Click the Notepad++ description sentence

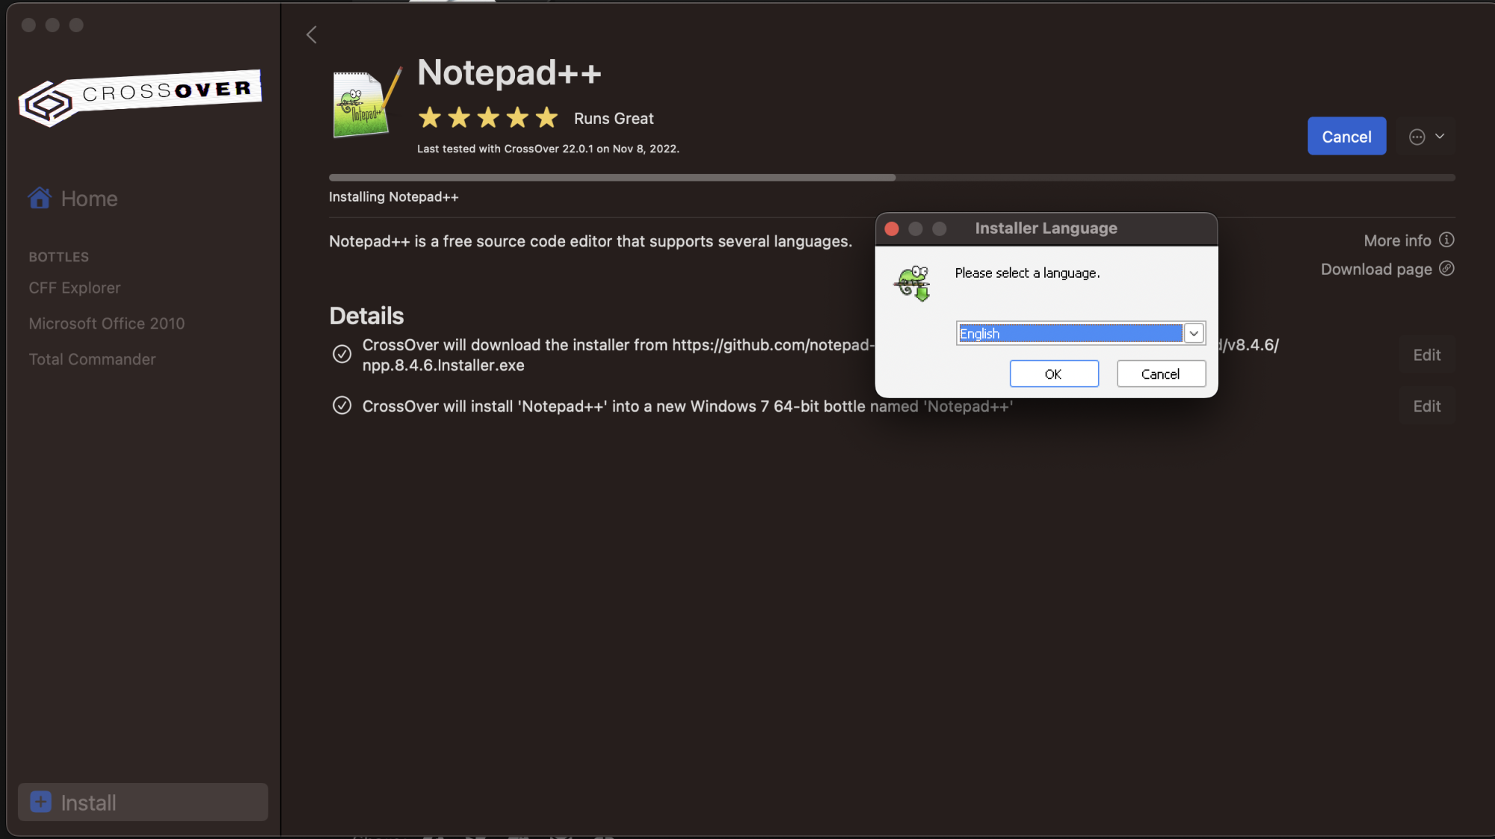(591, 242)
